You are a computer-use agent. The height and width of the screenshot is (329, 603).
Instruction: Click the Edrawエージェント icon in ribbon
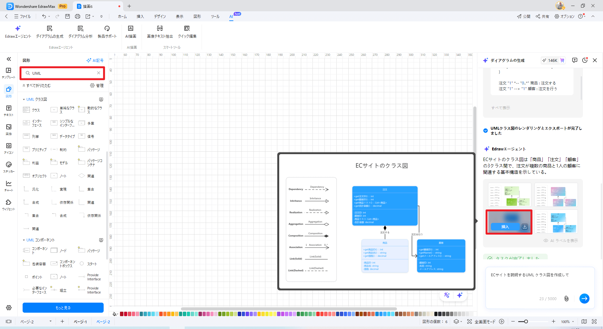(x=18, y=29)
